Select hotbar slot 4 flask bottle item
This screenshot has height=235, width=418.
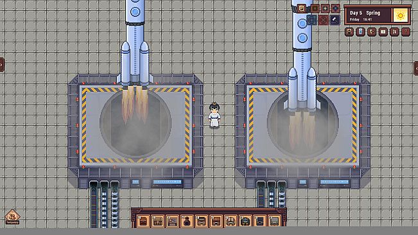tap(187, 221)
